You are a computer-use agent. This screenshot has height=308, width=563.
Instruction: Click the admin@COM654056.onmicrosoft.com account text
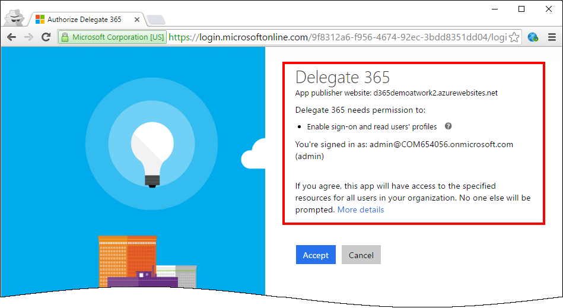pyautogui.click(x=441, y=144)
